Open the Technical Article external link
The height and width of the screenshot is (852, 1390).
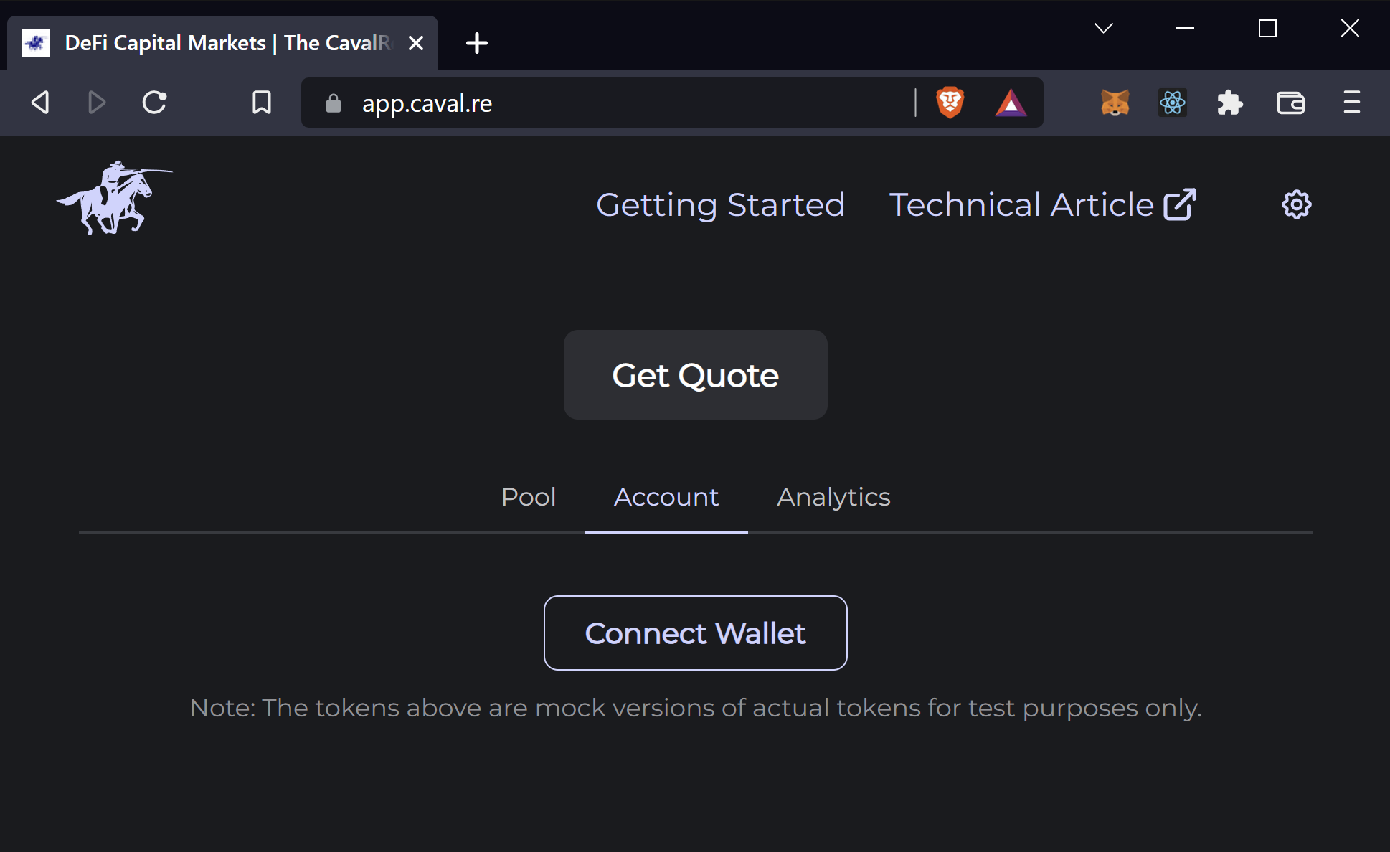(x=1042, y=205)
